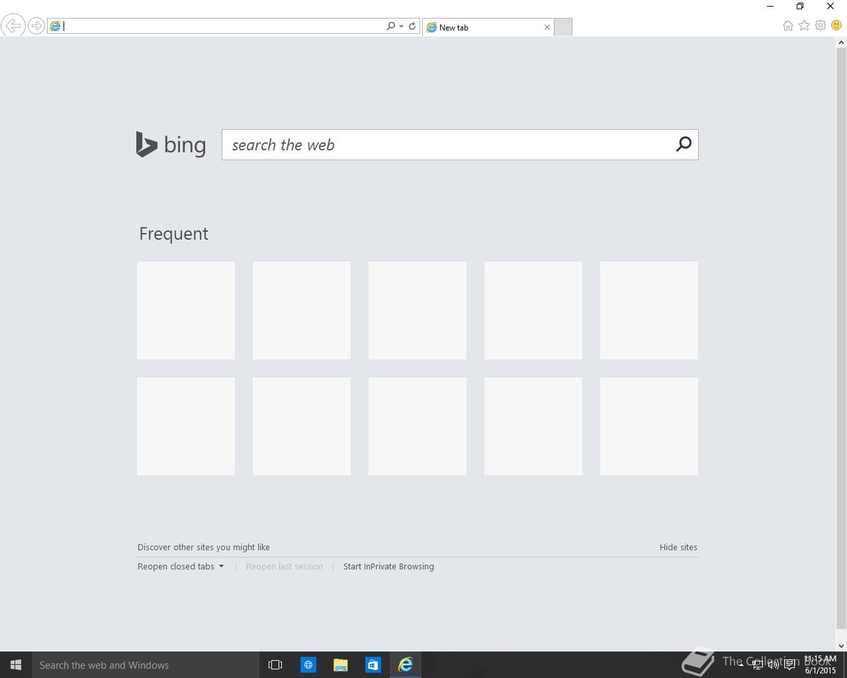
Task: Click the Bing logo
Action: 171,144
